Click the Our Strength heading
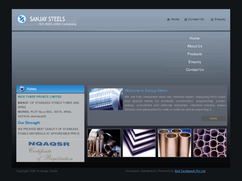 point(29,123)
